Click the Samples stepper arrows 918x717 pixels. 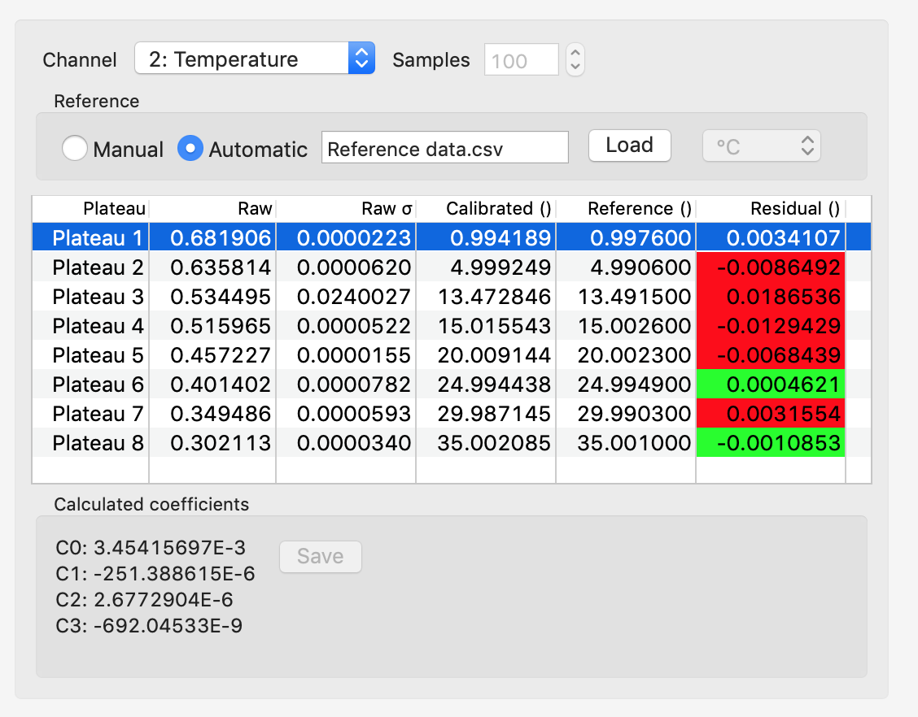tap(575, 60)
